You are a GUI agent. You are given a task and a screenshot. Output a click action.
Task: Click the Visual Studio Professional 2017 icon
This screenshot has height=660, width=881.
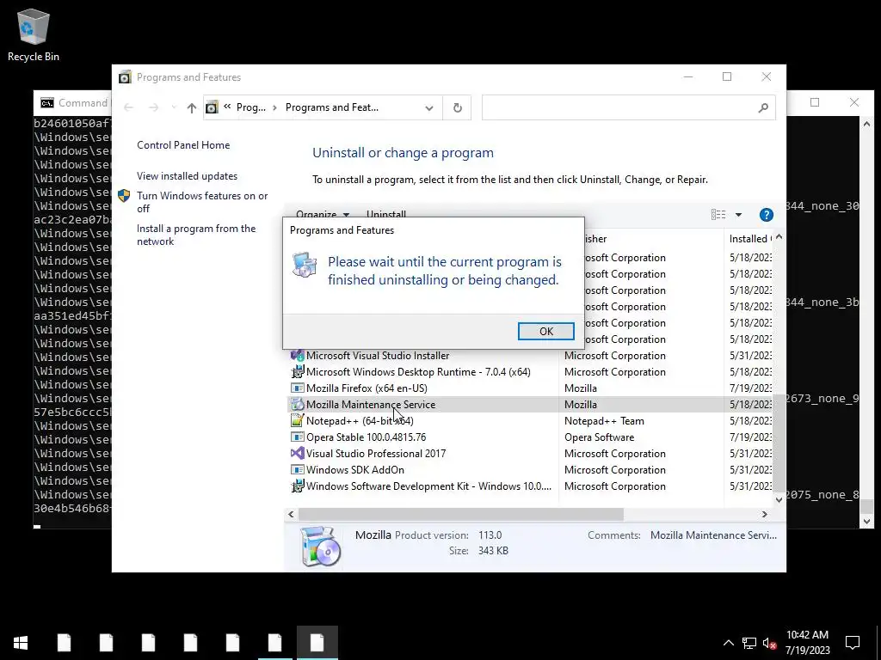(x=297, y=454)
